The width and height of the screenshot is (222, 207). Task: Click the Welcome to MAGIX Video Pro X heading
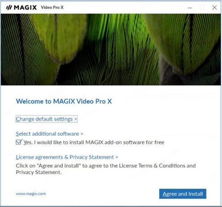(64, 101)
